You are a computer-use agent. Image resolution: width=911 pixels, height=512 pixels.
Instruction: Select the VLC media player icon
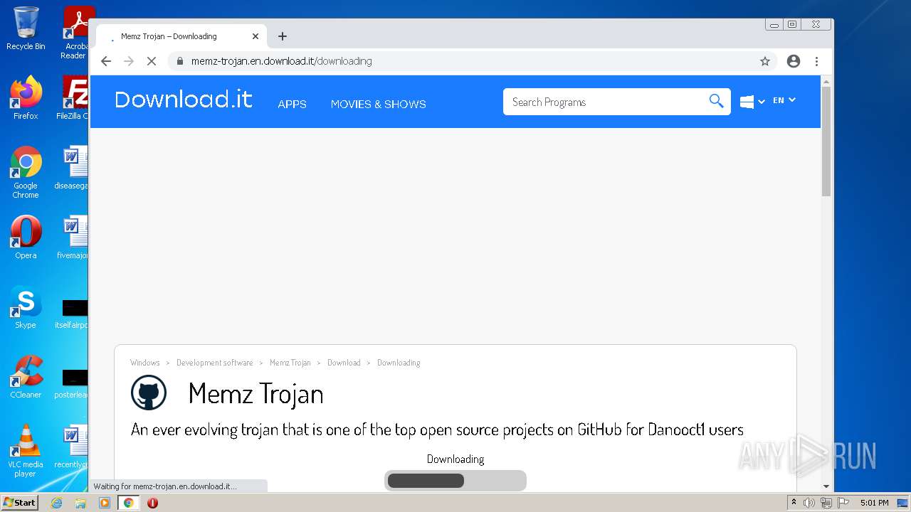coord(26,451)
